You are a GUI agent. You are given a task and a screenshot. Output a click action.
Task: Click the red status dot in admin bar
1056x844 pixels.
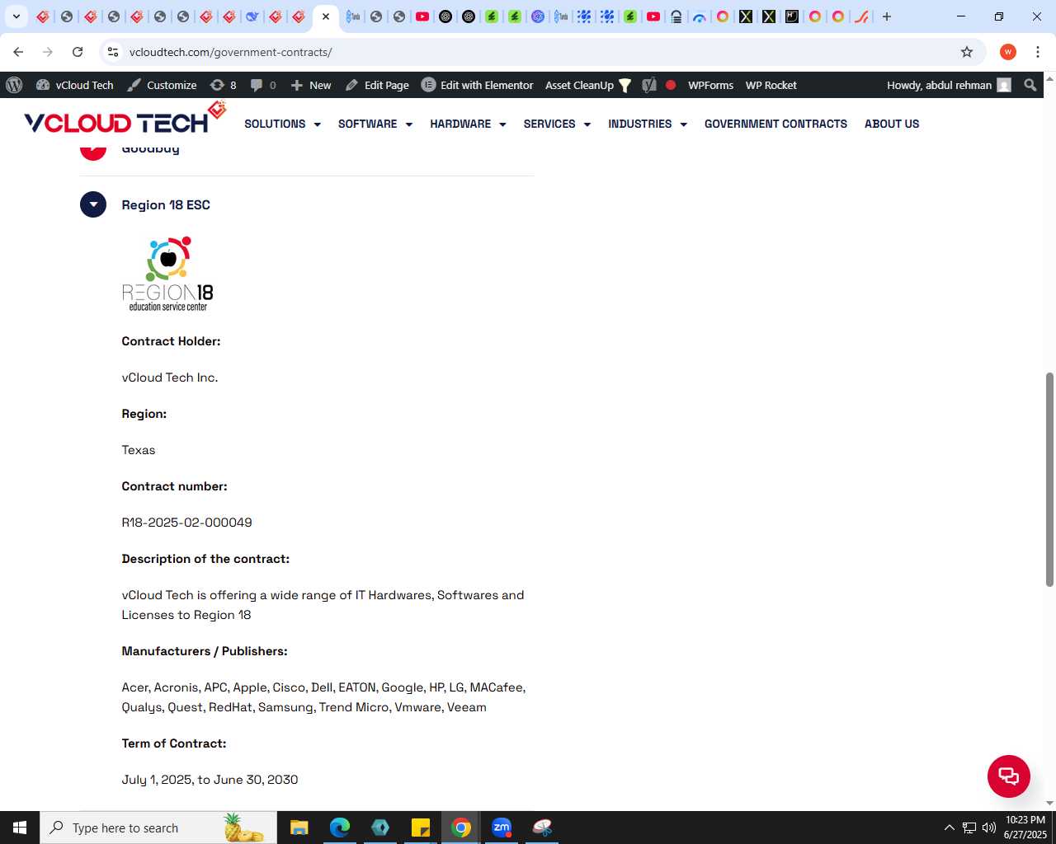coord(671,85)
